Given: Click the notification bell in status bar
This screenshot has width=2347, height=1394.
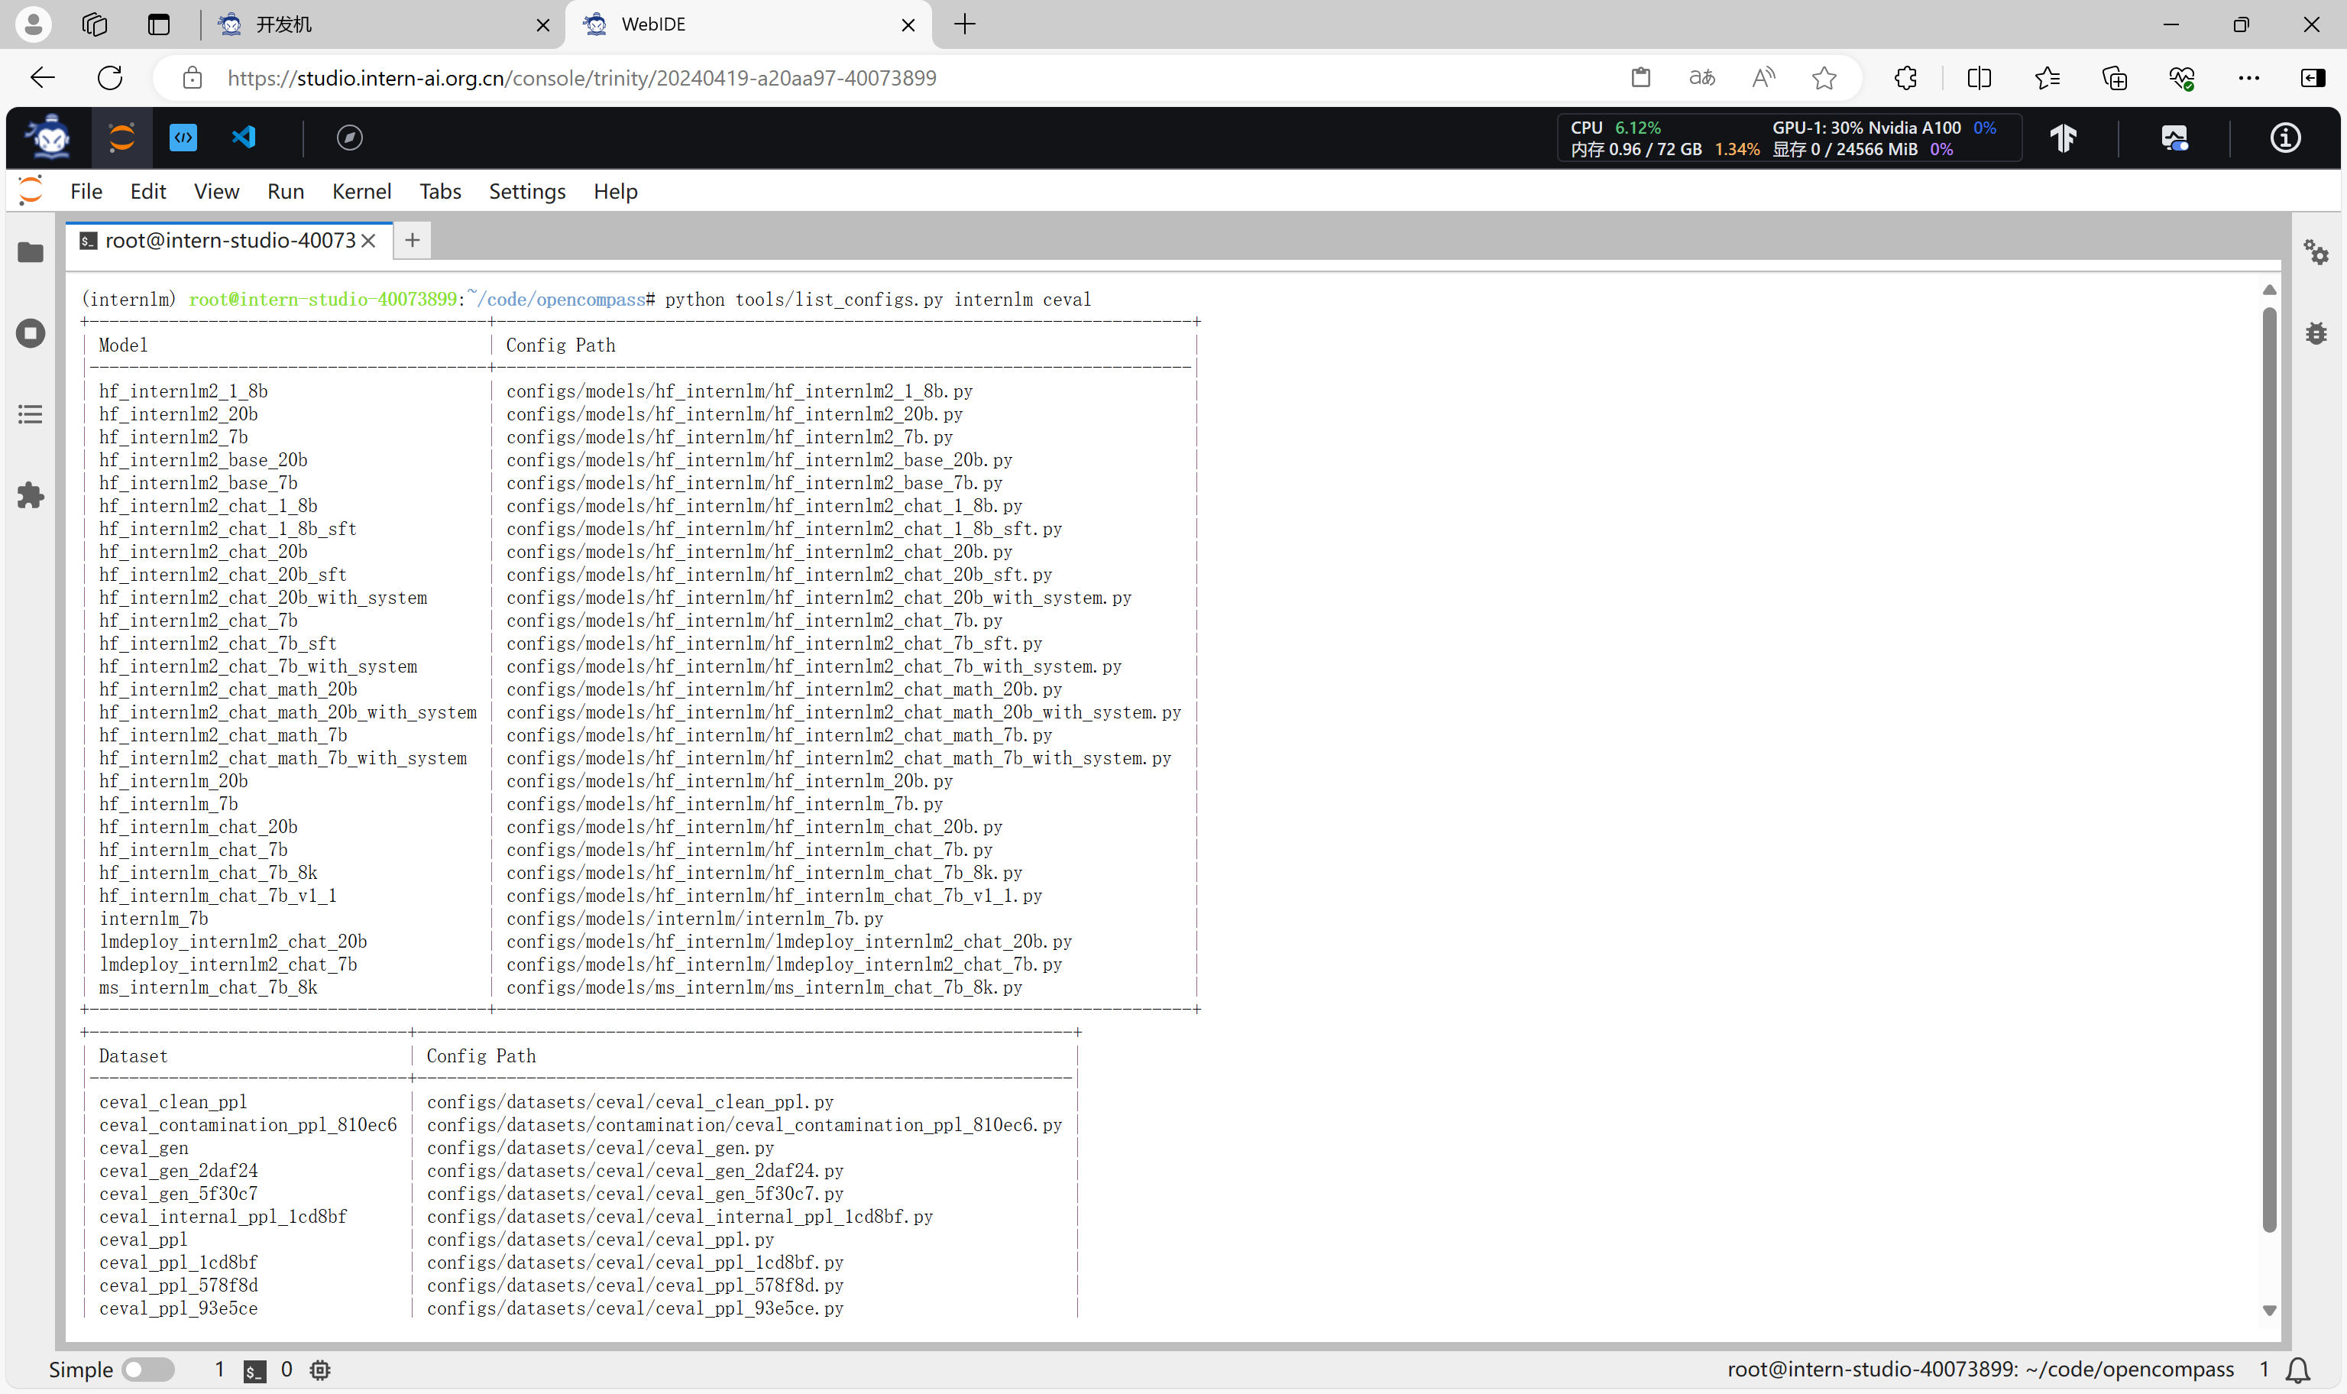Looking at the screenshot, I should pyautogui.click(x=2297, y=1370).
